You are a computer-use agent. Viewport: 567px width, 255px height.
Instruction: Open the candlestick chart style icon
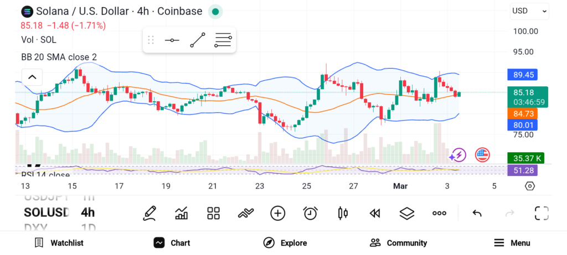pos(343,213)
